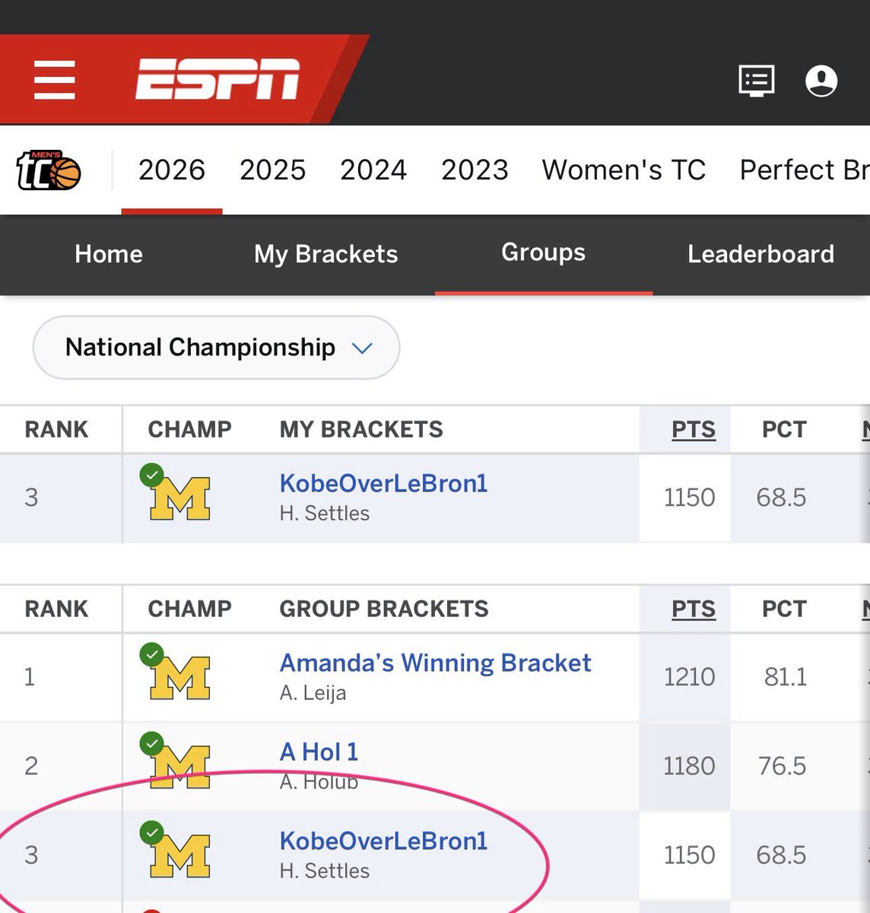Open Amanda's Winning Bracket link

435,663
